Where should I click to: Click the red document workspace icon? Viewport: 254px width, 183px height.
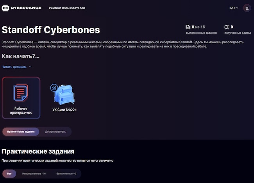pyautogui.click(x=21, y=93)
